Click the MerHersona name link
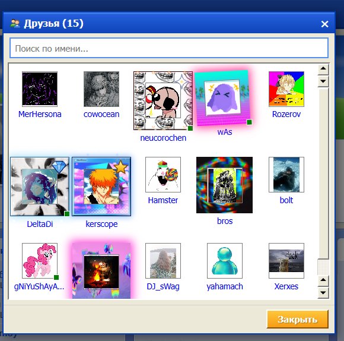Screen dimensions: 344x341 pyautogui.click(x=40, y=114)
